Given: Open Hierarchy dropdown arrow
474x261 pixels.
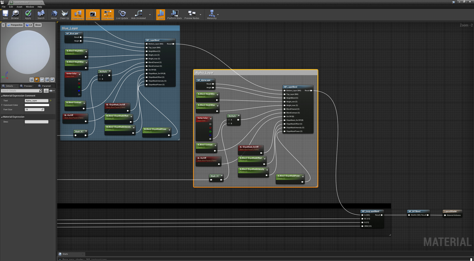Looking at the screenshot, I should (218, 15).
